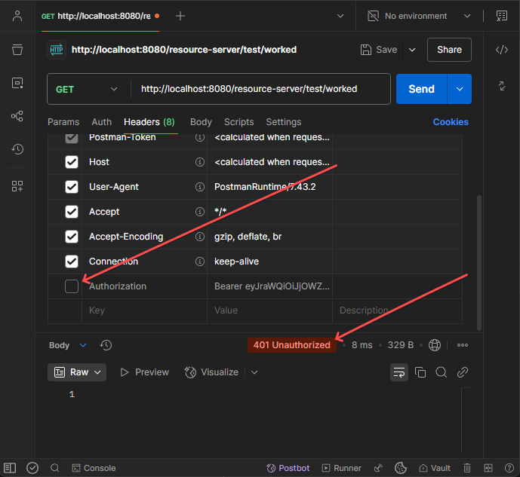Open the configure workspace sidebar icon
520x477 pixels.
tap(17, 186)
